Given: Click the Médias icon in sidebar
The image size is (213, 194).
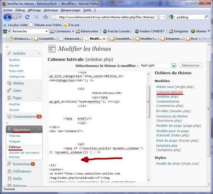Looking at the screenshot, I should (9, 83).
